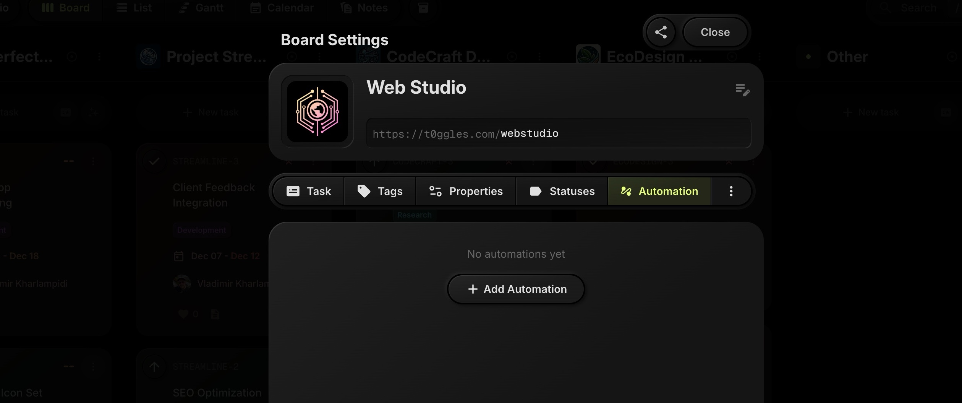View the Properties tab
The height and width of the screenshot is (403, 962).
pos(466,191)
